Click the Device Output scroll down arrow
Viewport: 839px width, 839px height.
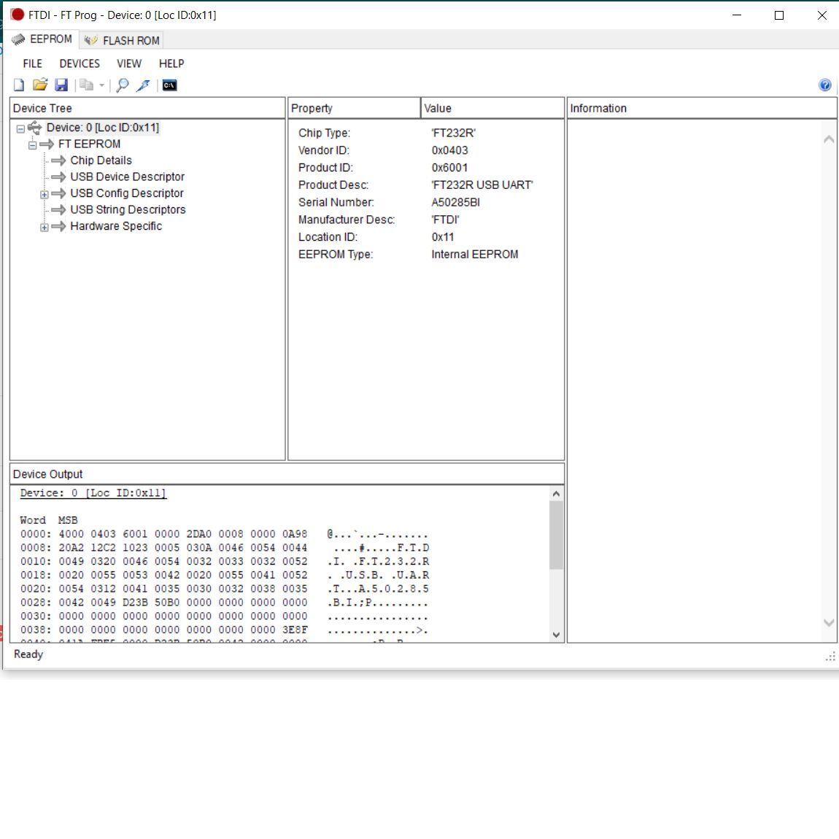click(556, 635)
